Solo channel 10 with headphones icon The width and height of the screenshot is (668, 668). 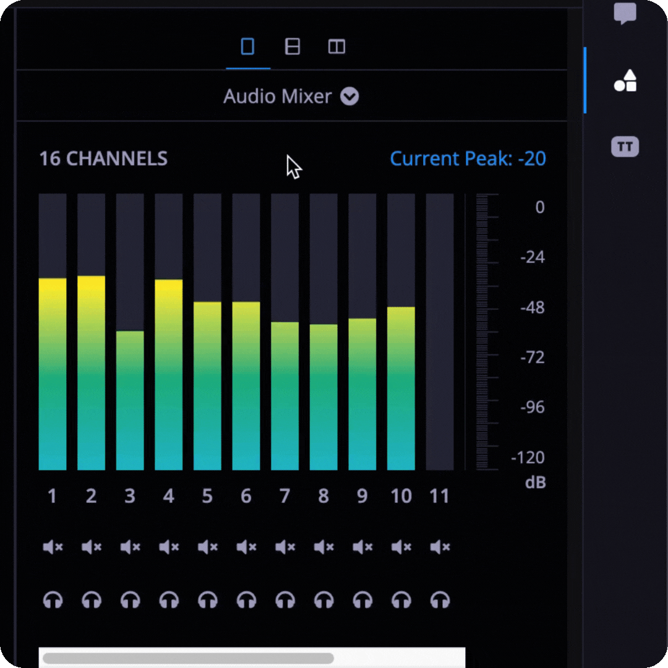point(401,600)
